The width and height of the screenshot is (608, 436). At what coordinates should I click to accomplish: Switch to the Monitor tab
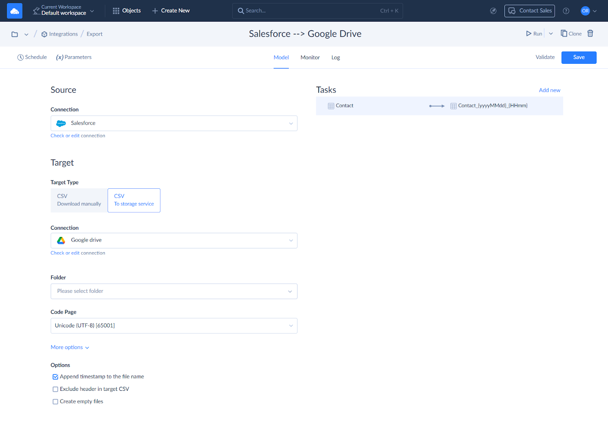(310, 57)
